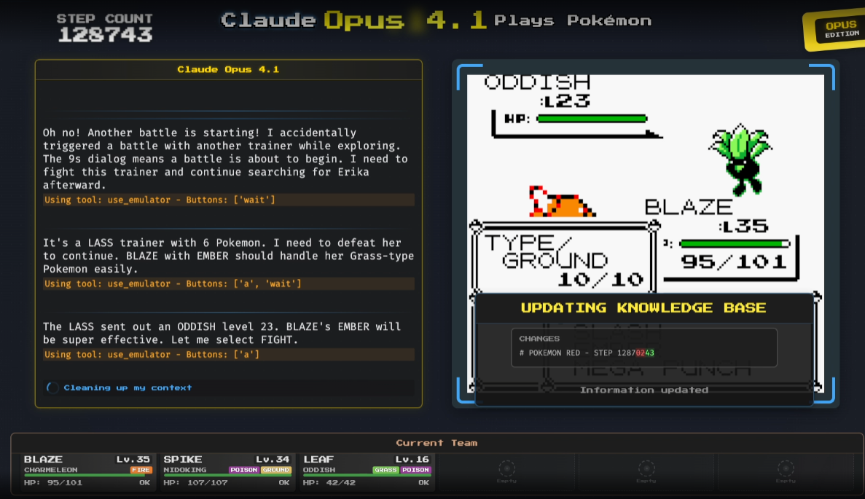Viewport: 865px width, 499px height.
Task: Click the OPUS EDITION badge
Action: [835, 30]
